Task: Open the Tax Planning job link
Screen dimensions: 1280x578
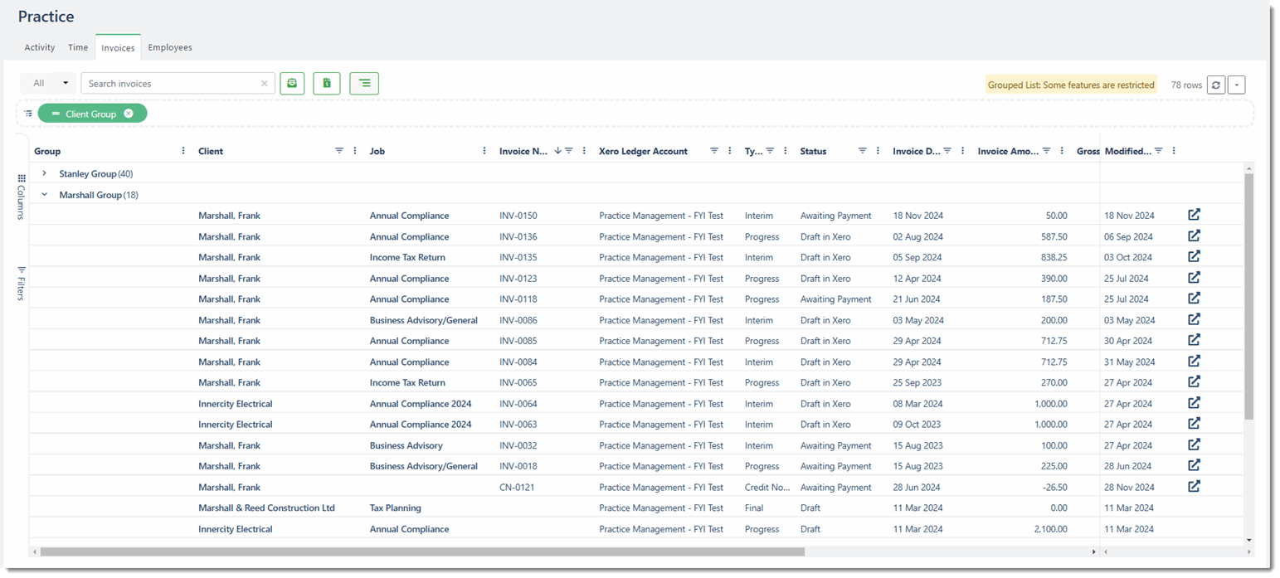Action: pyautogui.click(x=396, y=508)
